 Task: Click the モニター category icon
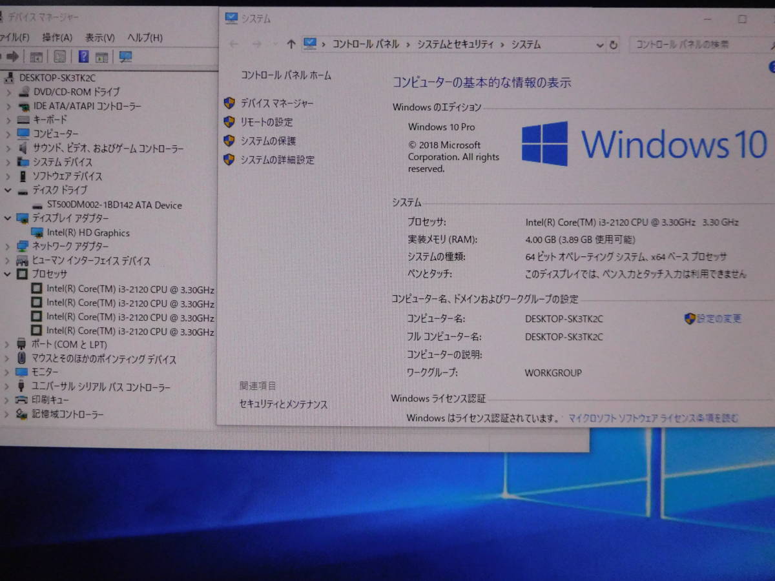22,372
